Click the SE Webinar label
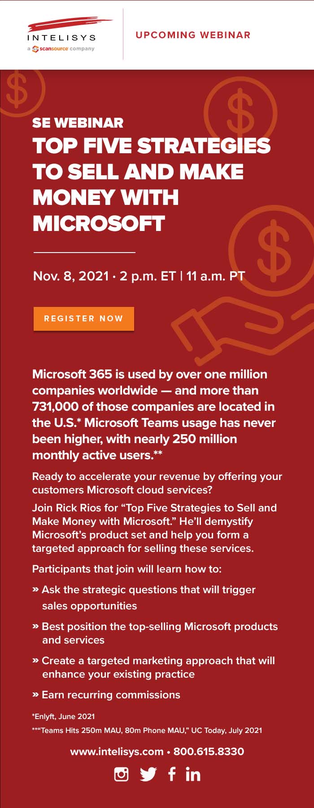This screenshot has width=314, height=808. pyautogui.click(x=78, y=123)
